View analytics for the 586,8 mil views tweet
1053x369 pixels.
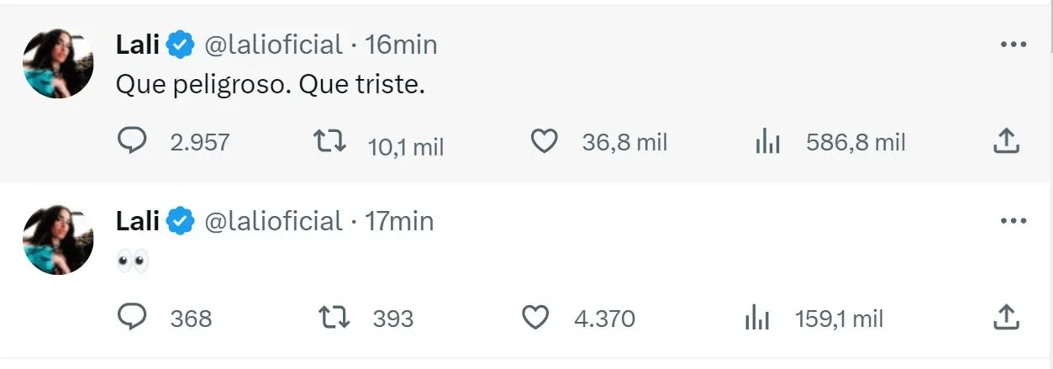click(768, 142)
